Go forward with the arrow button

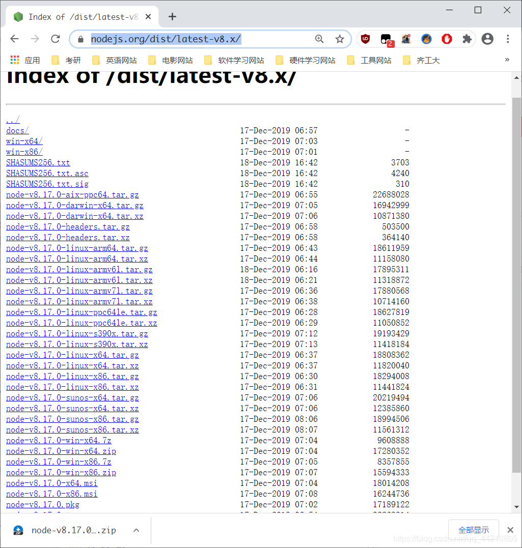tap(35, 39)
